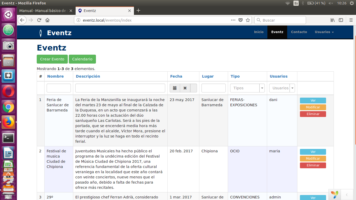Click the Crear Evento button

point(52,59)
